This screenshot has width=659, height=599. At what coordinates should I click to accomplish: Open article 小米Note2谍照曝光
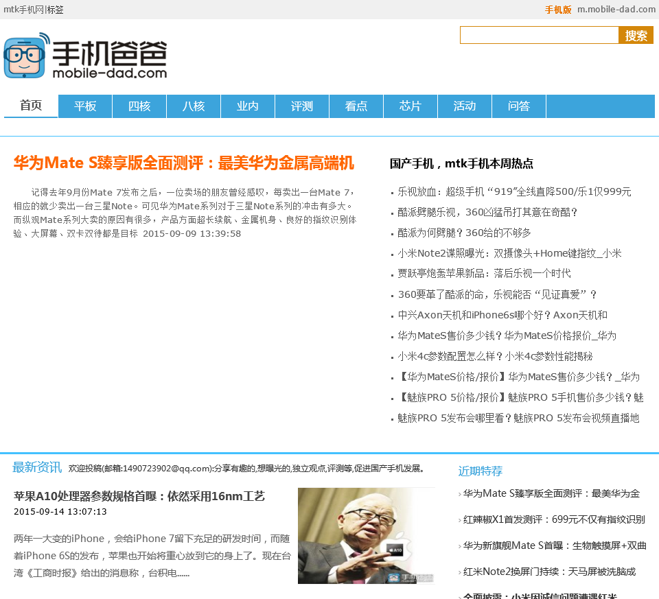pos(509,253)
